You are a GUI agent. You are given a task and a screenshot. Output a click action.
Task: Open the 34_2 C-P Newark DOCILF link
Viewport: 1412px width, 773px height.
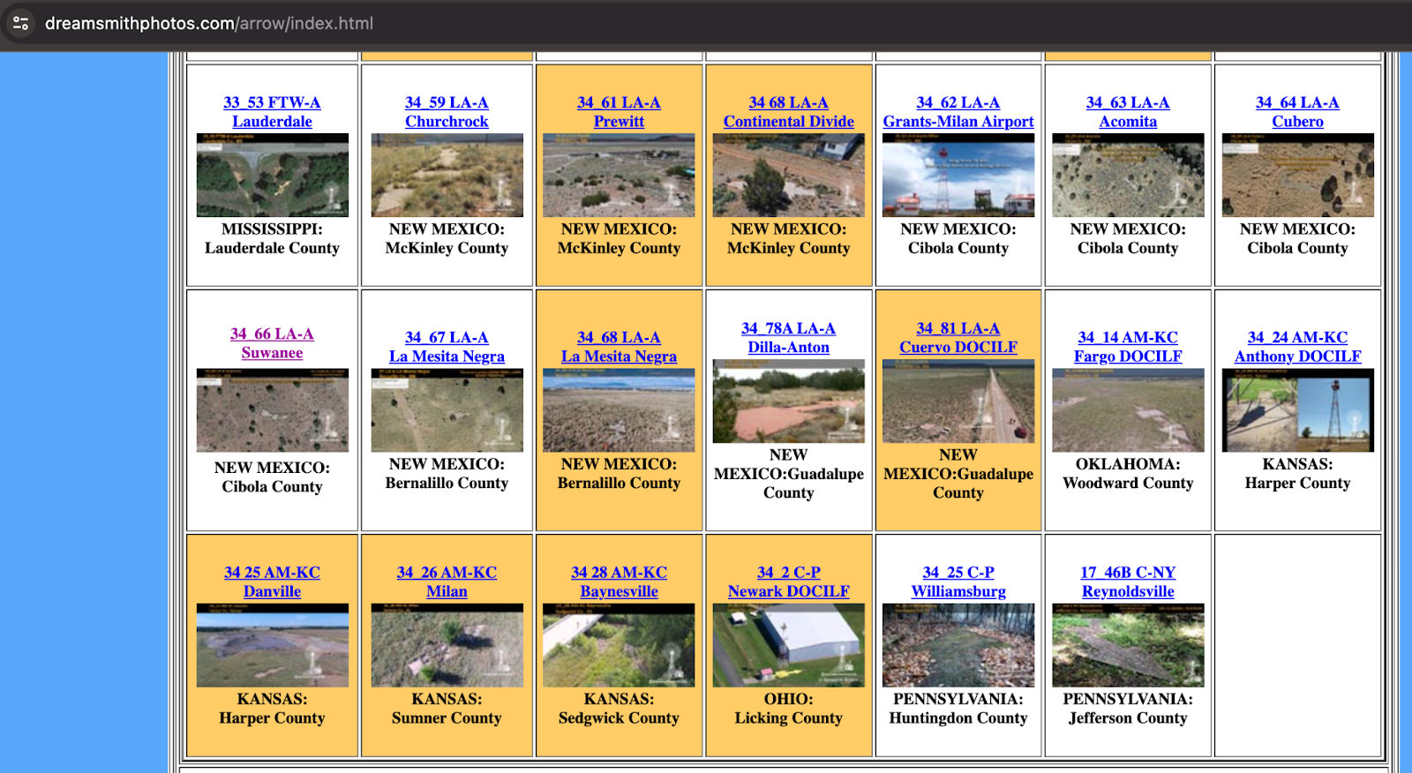tap(789, 582)
